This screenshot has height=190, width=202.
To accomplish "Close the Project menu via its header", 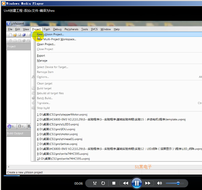I will click(36, 29).
